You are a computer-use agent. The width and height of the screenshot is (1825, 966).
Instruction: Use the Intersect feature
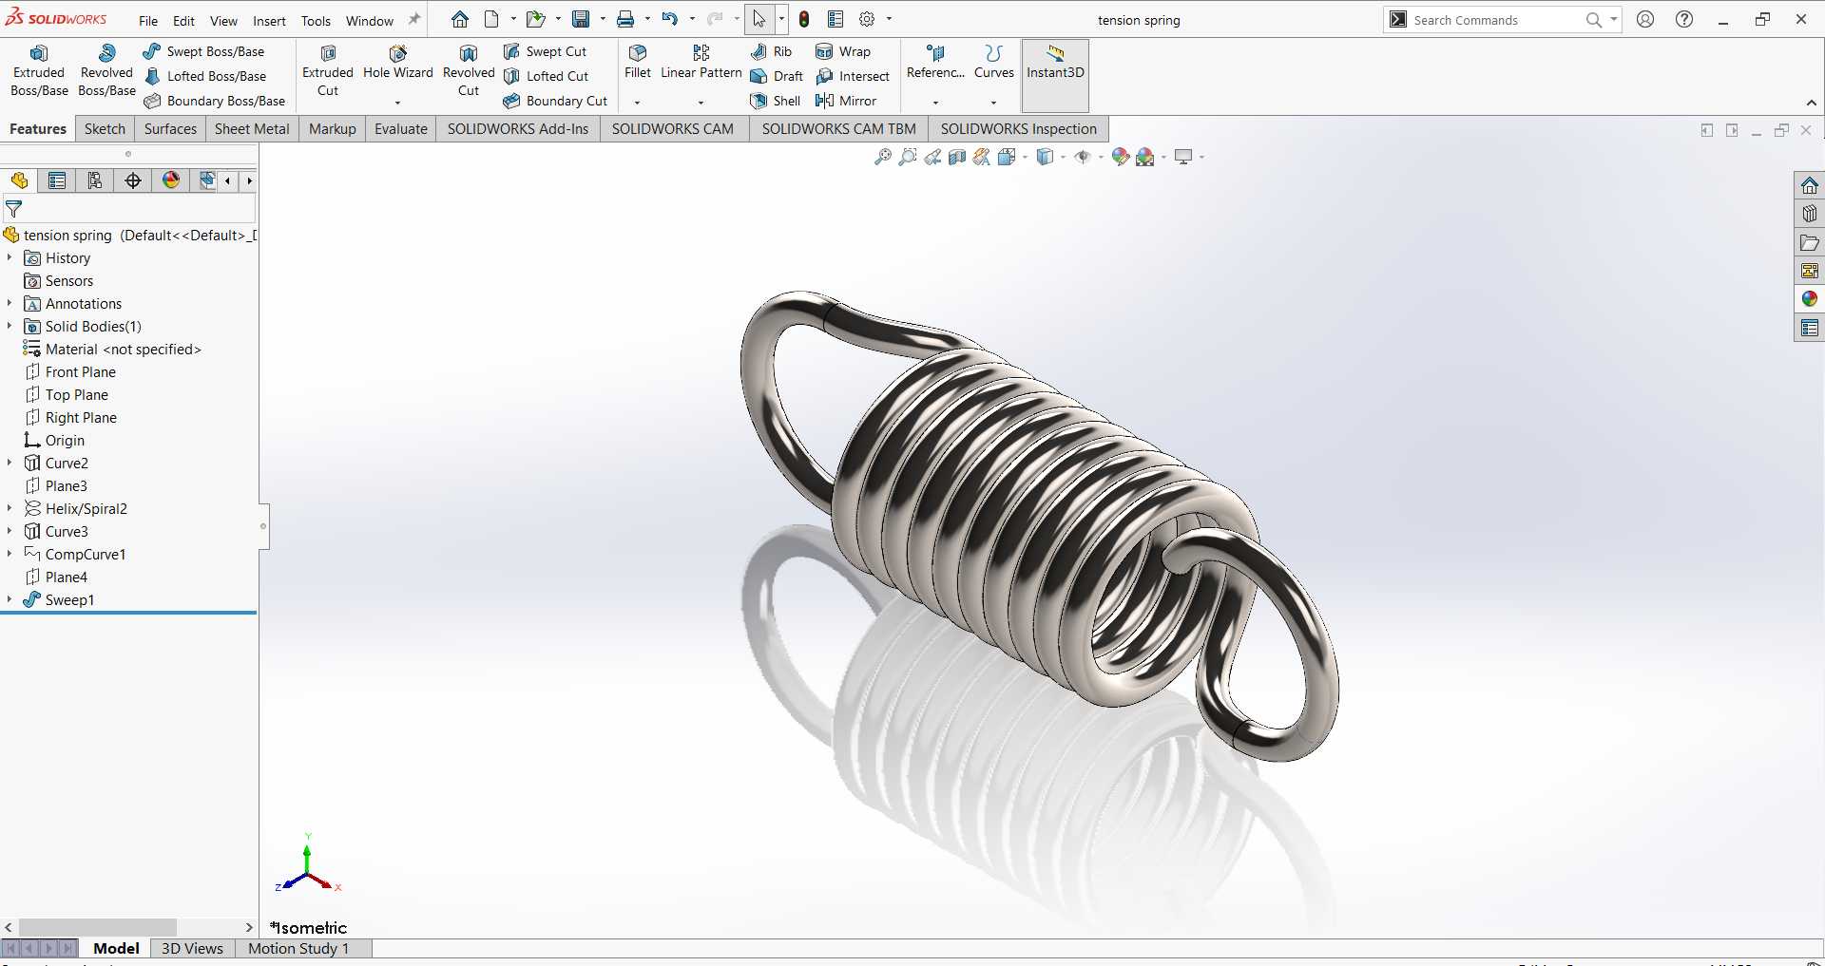853,76
